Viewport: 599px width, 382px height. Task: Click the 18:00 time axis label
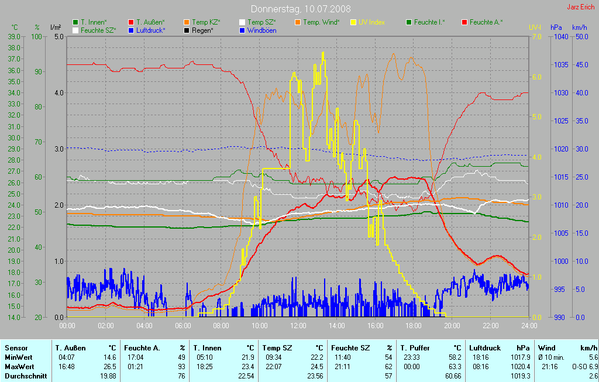pos(414,326)
